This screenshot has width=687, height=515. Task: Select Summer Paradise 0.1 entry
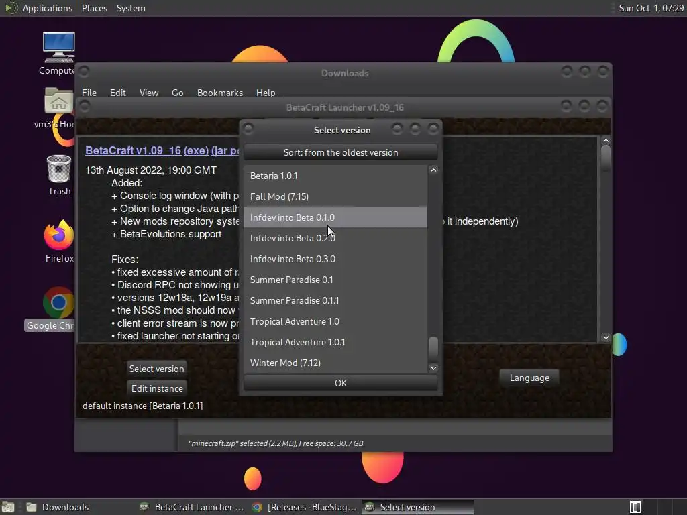coord(335,280)
